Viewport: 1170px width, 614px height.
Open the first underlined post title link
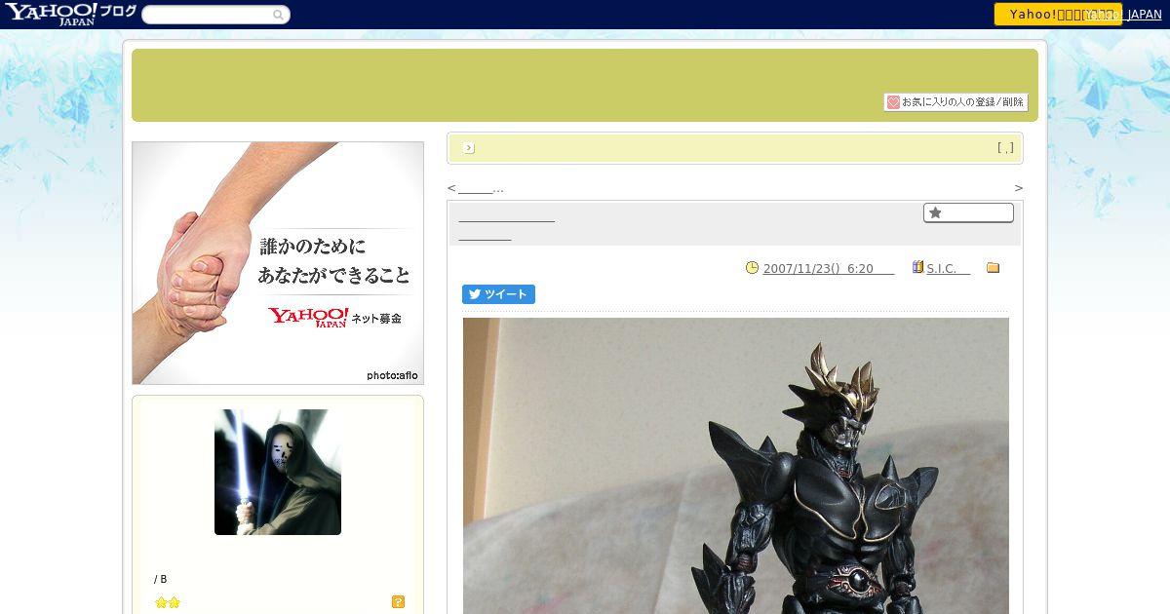click(x=506, y=216)
